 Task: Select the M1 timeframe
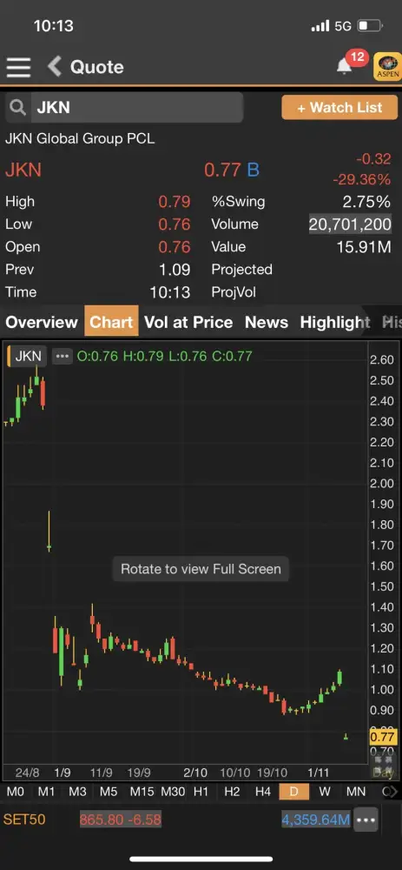tap(47, 791)
